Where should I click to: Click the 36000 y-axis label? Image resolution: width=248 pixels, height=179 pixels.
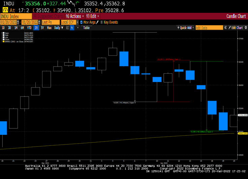point(241,85)
